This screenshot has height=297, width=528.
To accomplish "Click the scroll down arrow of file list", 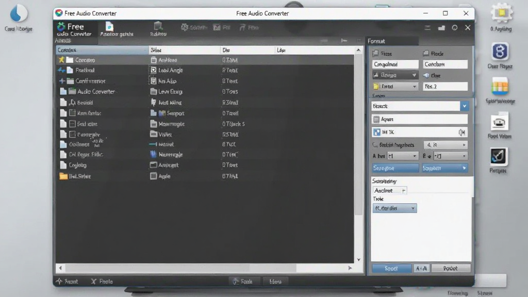I will (x=358, y=260).
